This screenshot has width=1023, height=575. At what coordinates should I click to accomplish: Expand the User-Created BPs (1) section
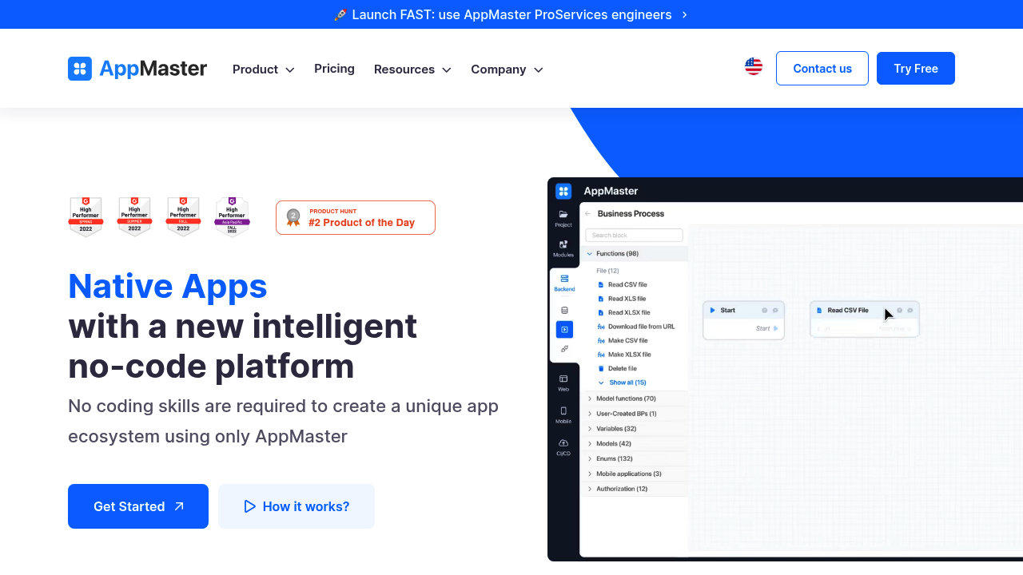(x=635, y=414)
